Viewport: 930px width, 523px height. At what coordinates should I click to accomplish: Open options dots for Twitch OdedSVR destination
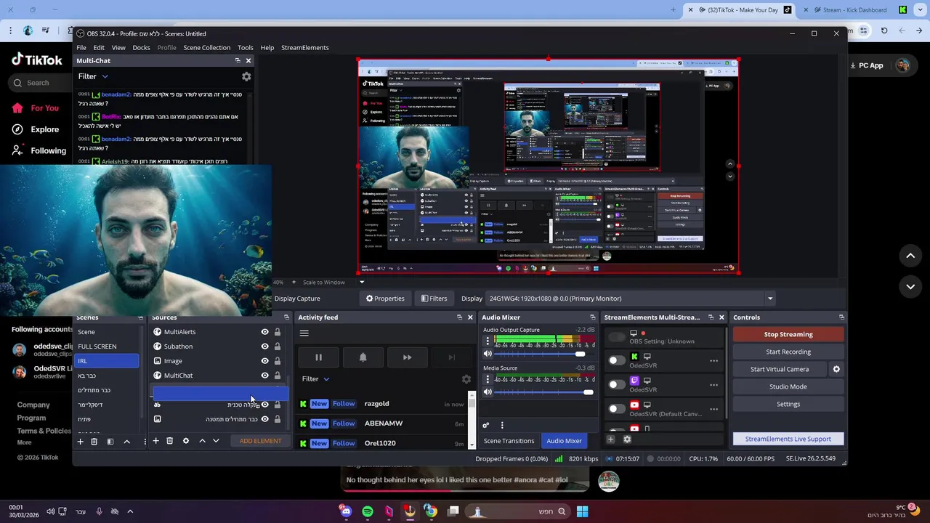[713, 385]
